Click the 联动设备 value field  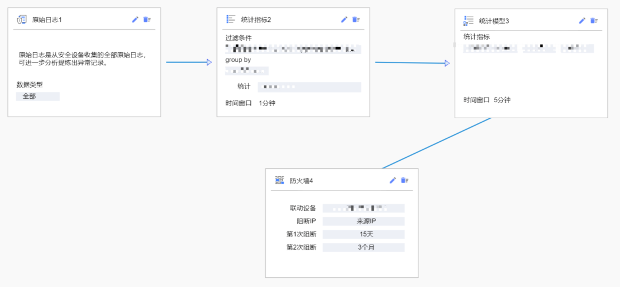click(x=363, y=208)
